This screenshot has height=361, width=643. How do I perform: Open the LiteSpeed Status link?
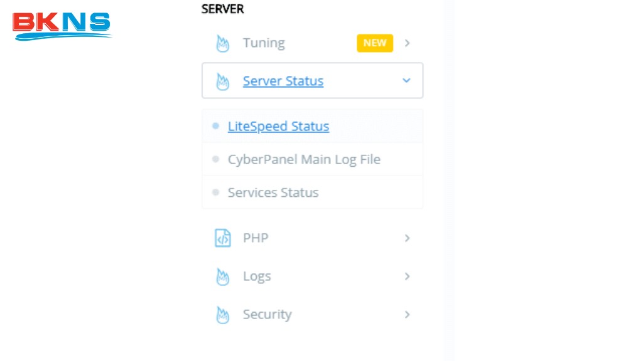pos(278,126)
